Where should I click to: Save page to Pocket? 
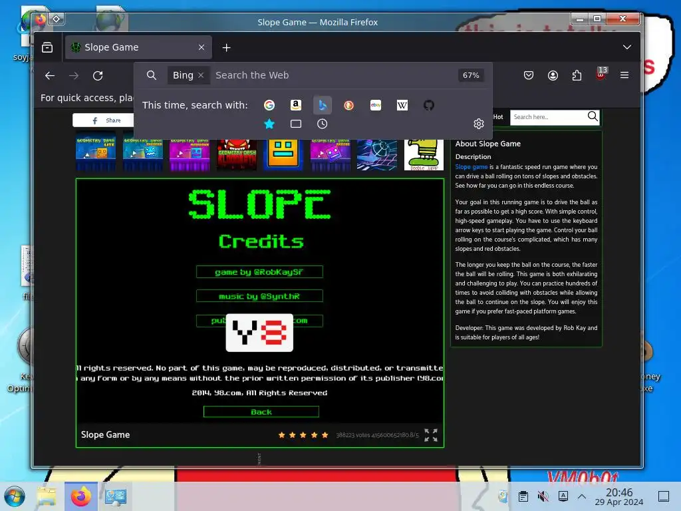pos(529,76)
